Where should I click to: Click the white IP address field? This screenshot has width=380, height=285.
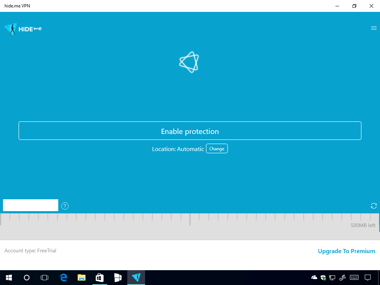[30, 205]
